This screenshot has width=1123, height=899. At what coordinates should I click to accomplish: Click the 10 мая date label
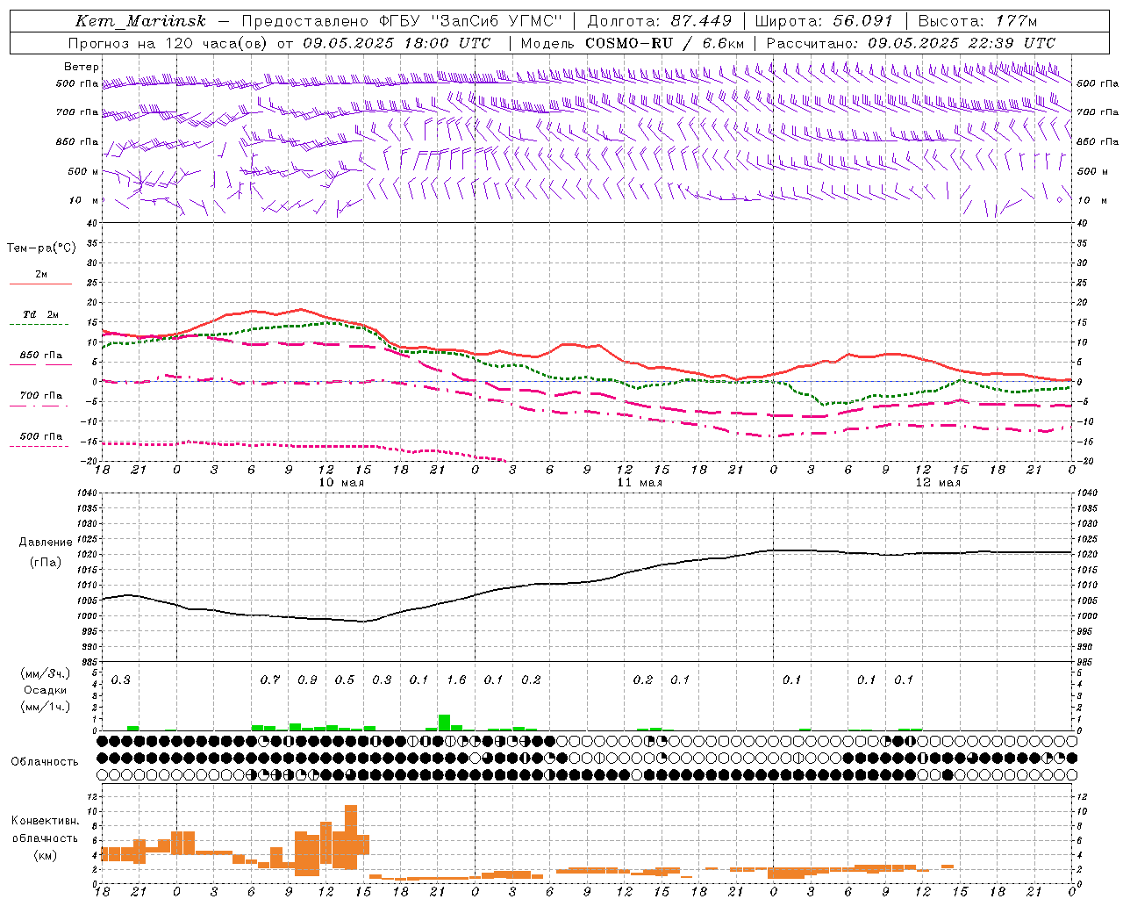tap(341, 483)
